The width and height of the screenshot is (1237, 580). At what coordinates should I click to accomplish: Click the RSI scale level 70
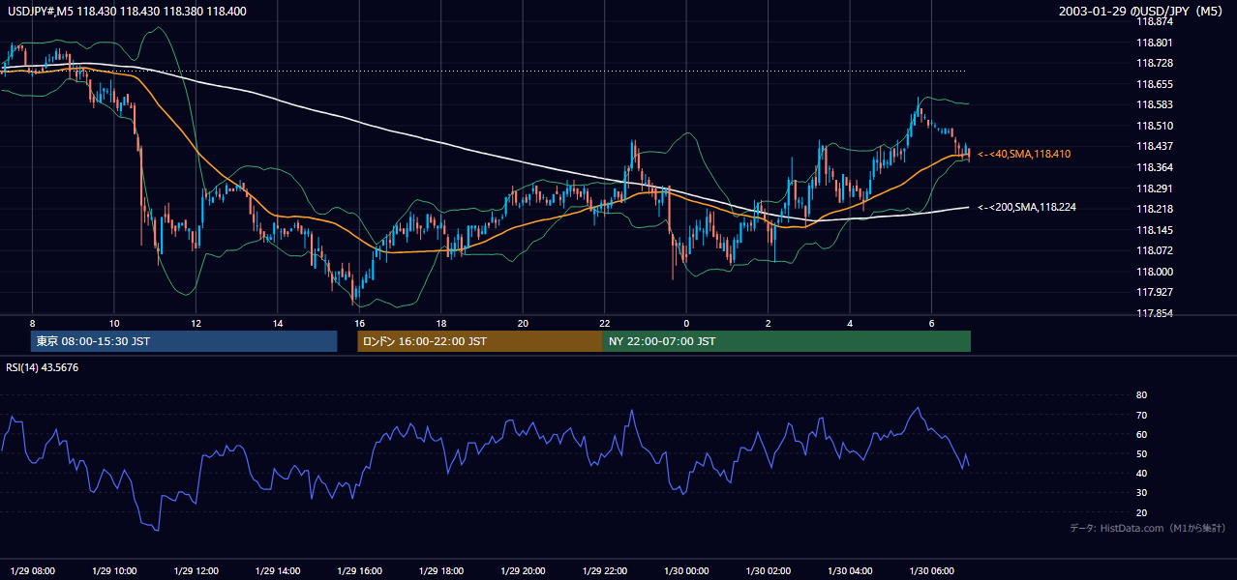click(1142, 415)
